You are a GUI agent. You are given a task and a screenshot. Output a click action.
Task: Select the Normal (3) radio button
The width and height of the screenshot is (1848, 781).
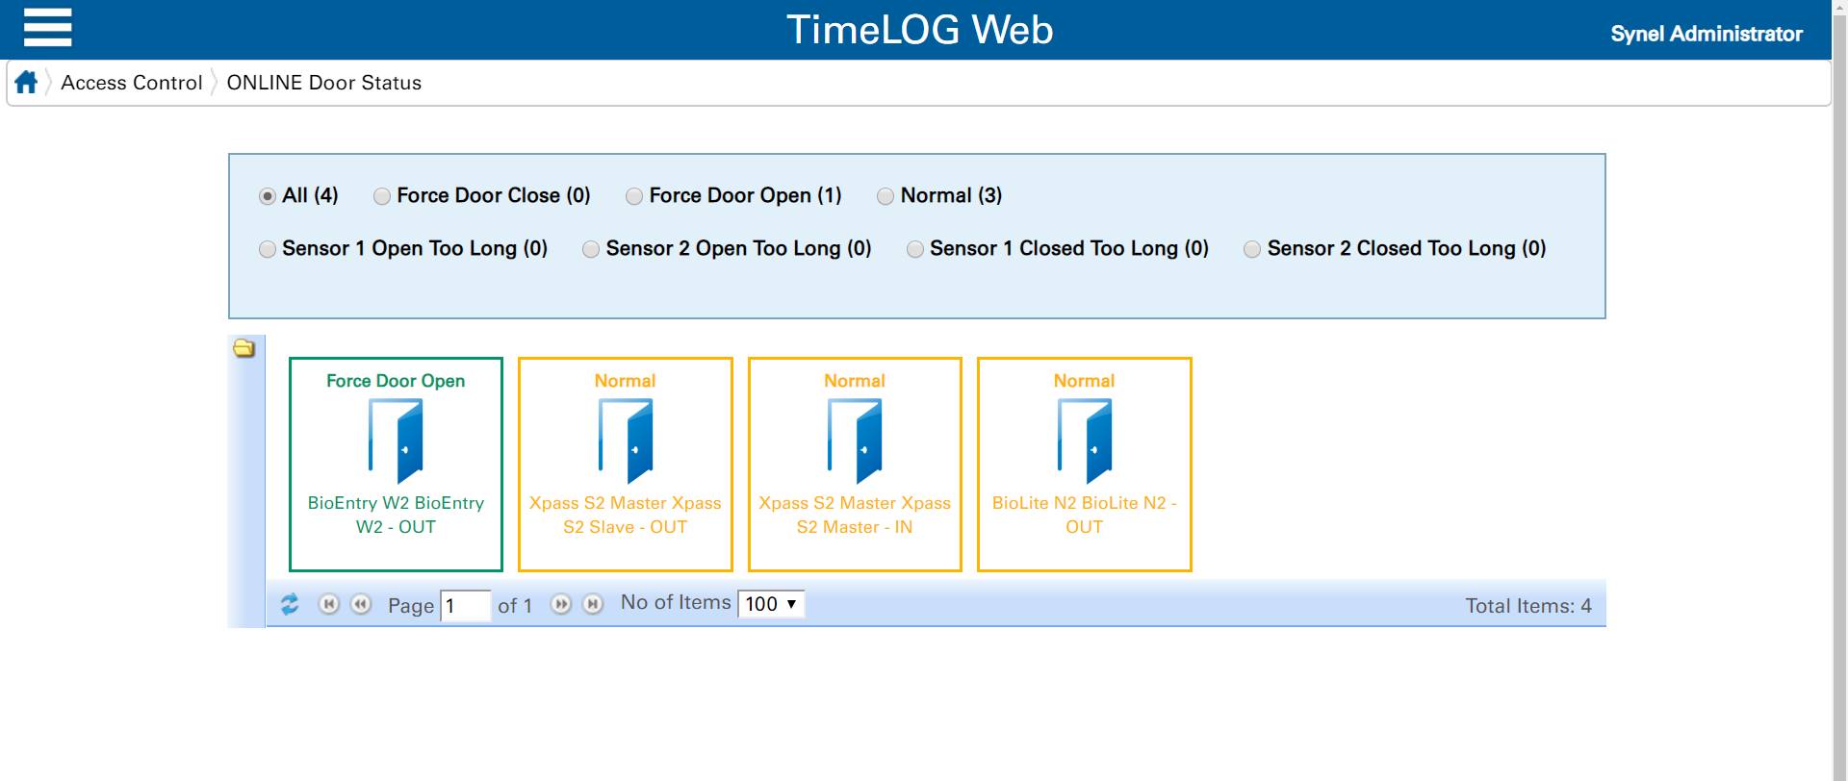[x=885, y=196]
